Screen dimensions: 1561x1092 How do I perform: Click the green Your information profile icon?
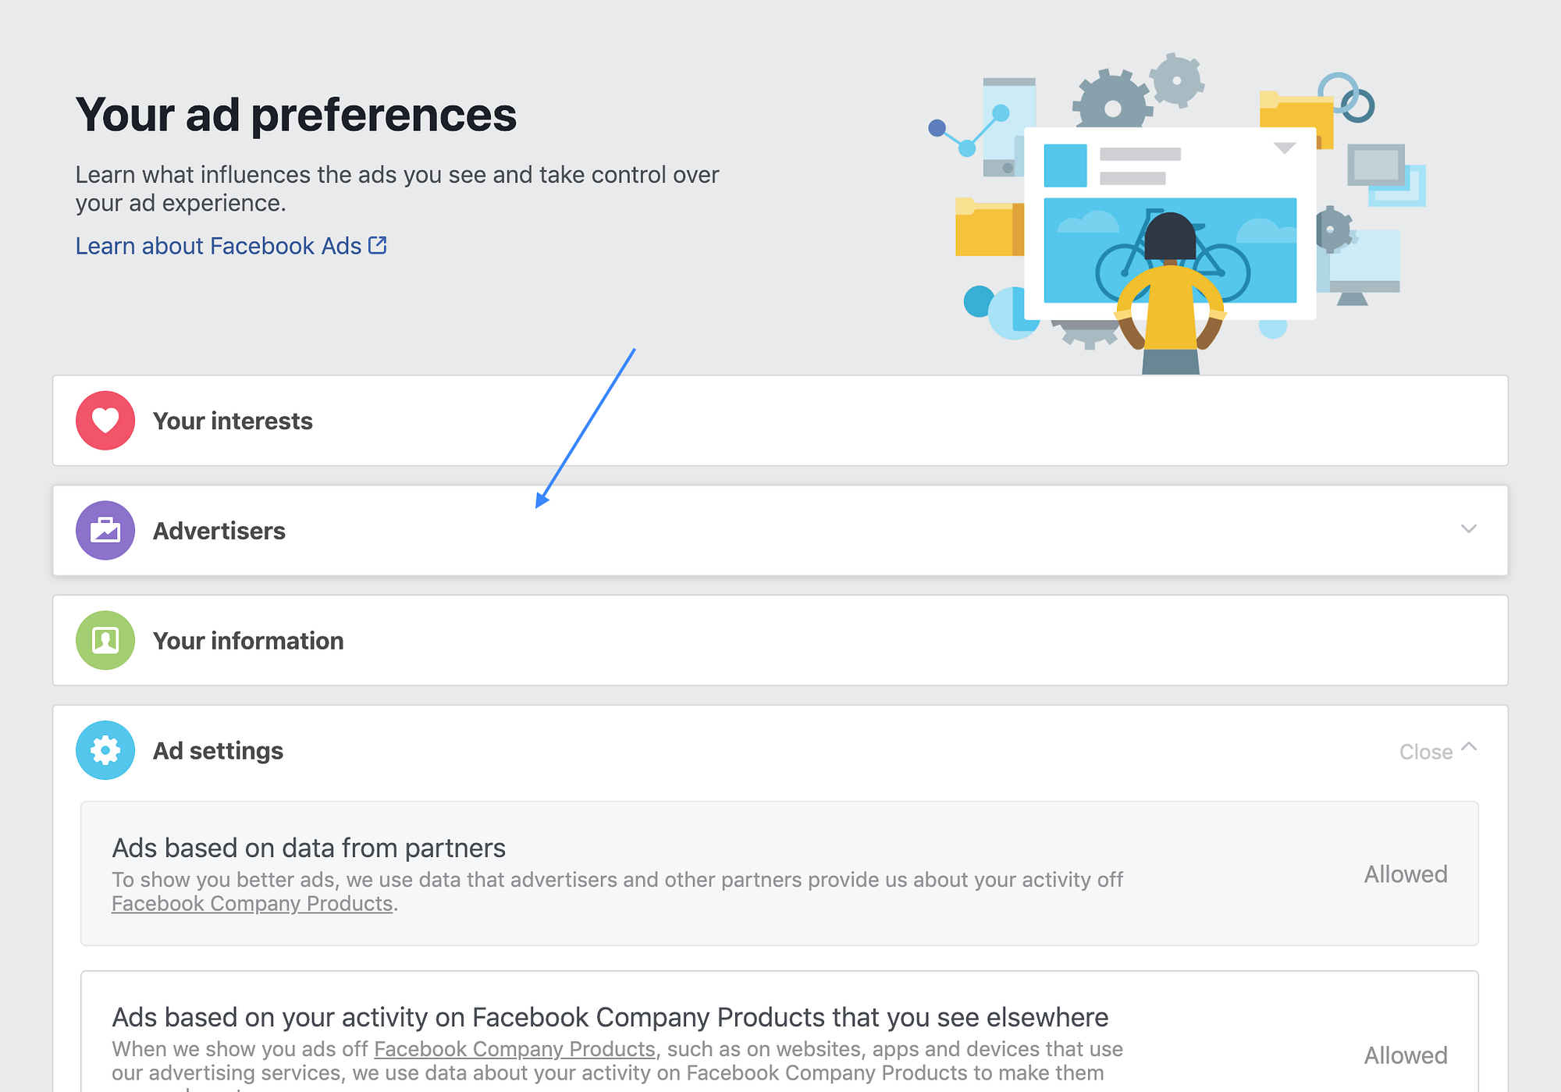(105, 641)
